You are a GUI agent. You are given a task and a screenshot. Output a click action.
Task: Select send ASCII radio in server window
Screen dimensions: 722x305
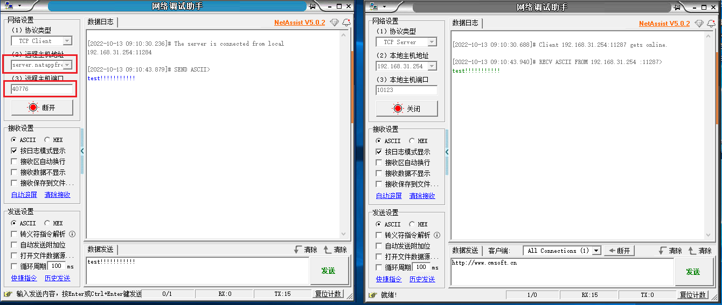(x=379, y=224)
